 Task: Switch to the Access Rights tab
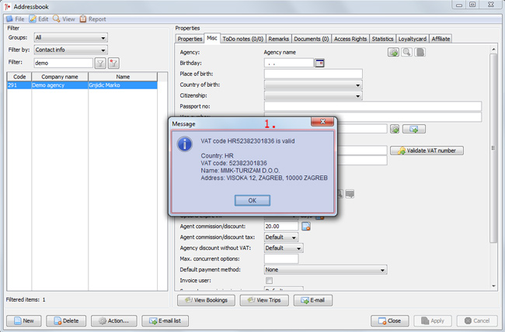click(x=350, y=39)
